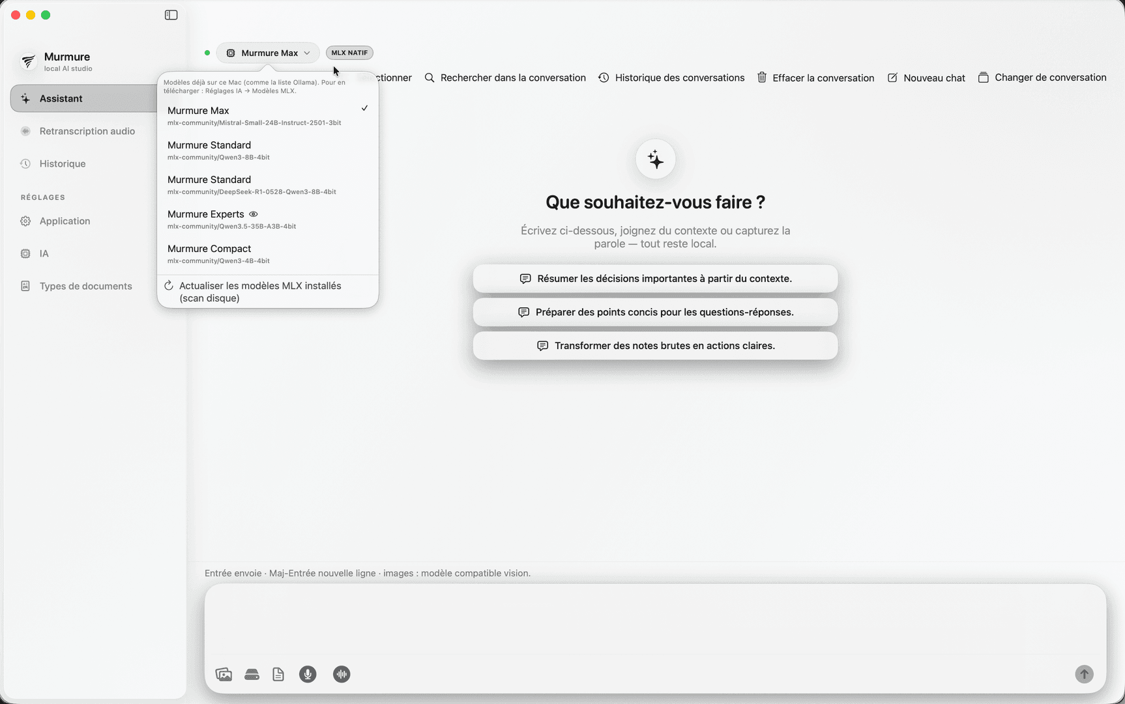The image size is (1125, 704).
Task: Click the stack icon for Changer de conversation
Action: (x=984, y=77)
